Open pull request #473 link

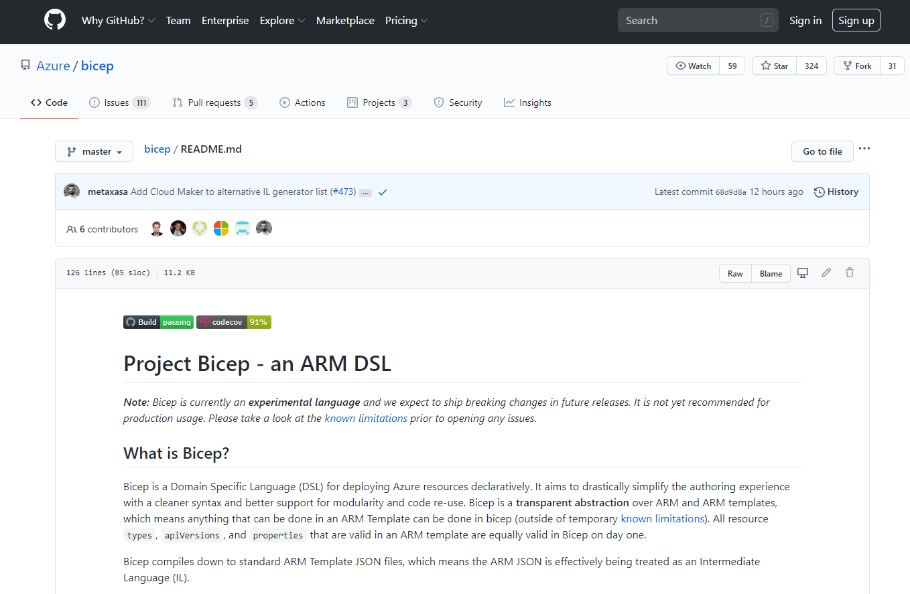coord(343,192)
